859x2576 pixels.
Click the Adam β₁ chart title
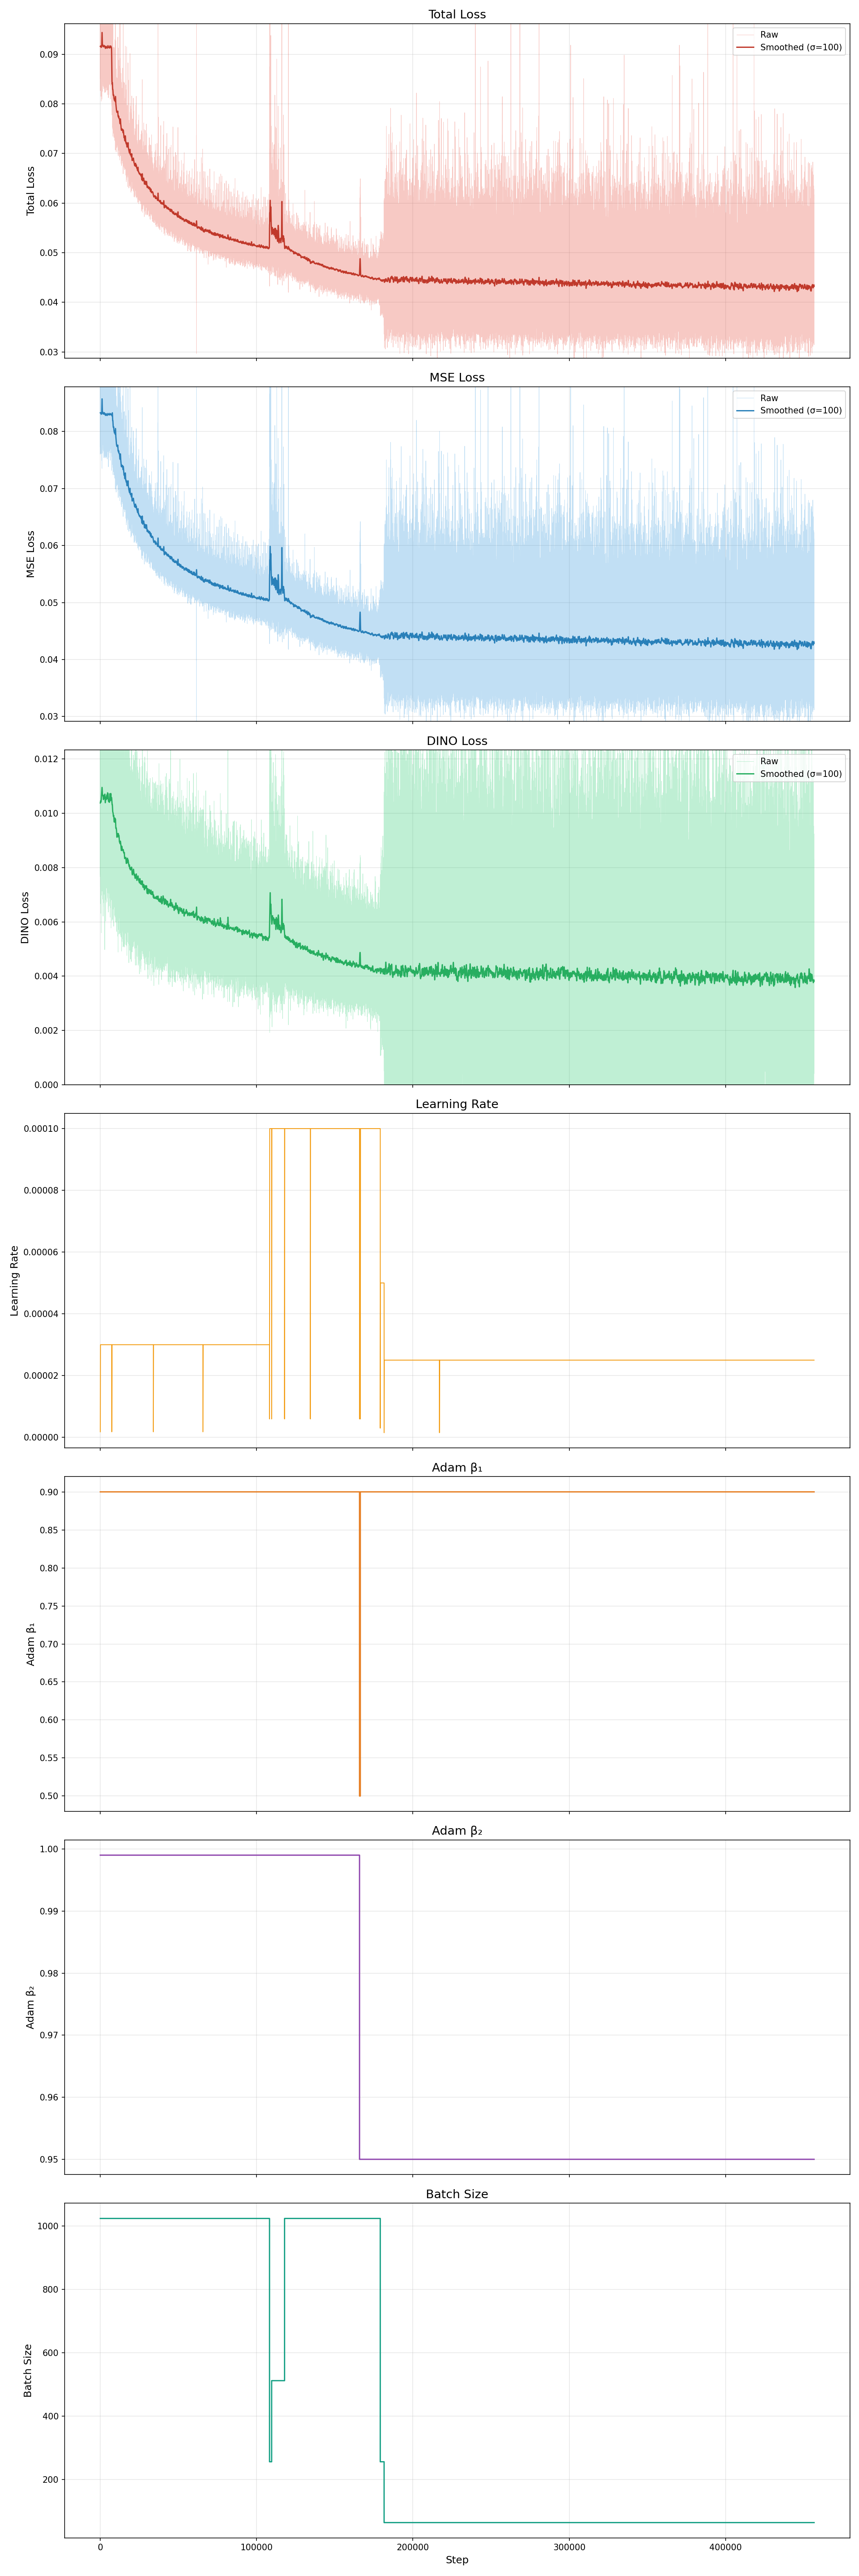coord(456,1467)
